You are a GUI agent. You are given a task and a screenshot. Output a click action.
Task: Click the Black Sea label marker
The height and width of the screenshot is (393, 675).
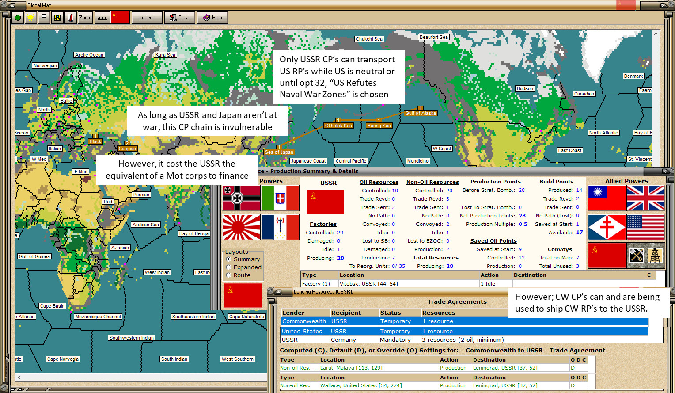[95, 141]
